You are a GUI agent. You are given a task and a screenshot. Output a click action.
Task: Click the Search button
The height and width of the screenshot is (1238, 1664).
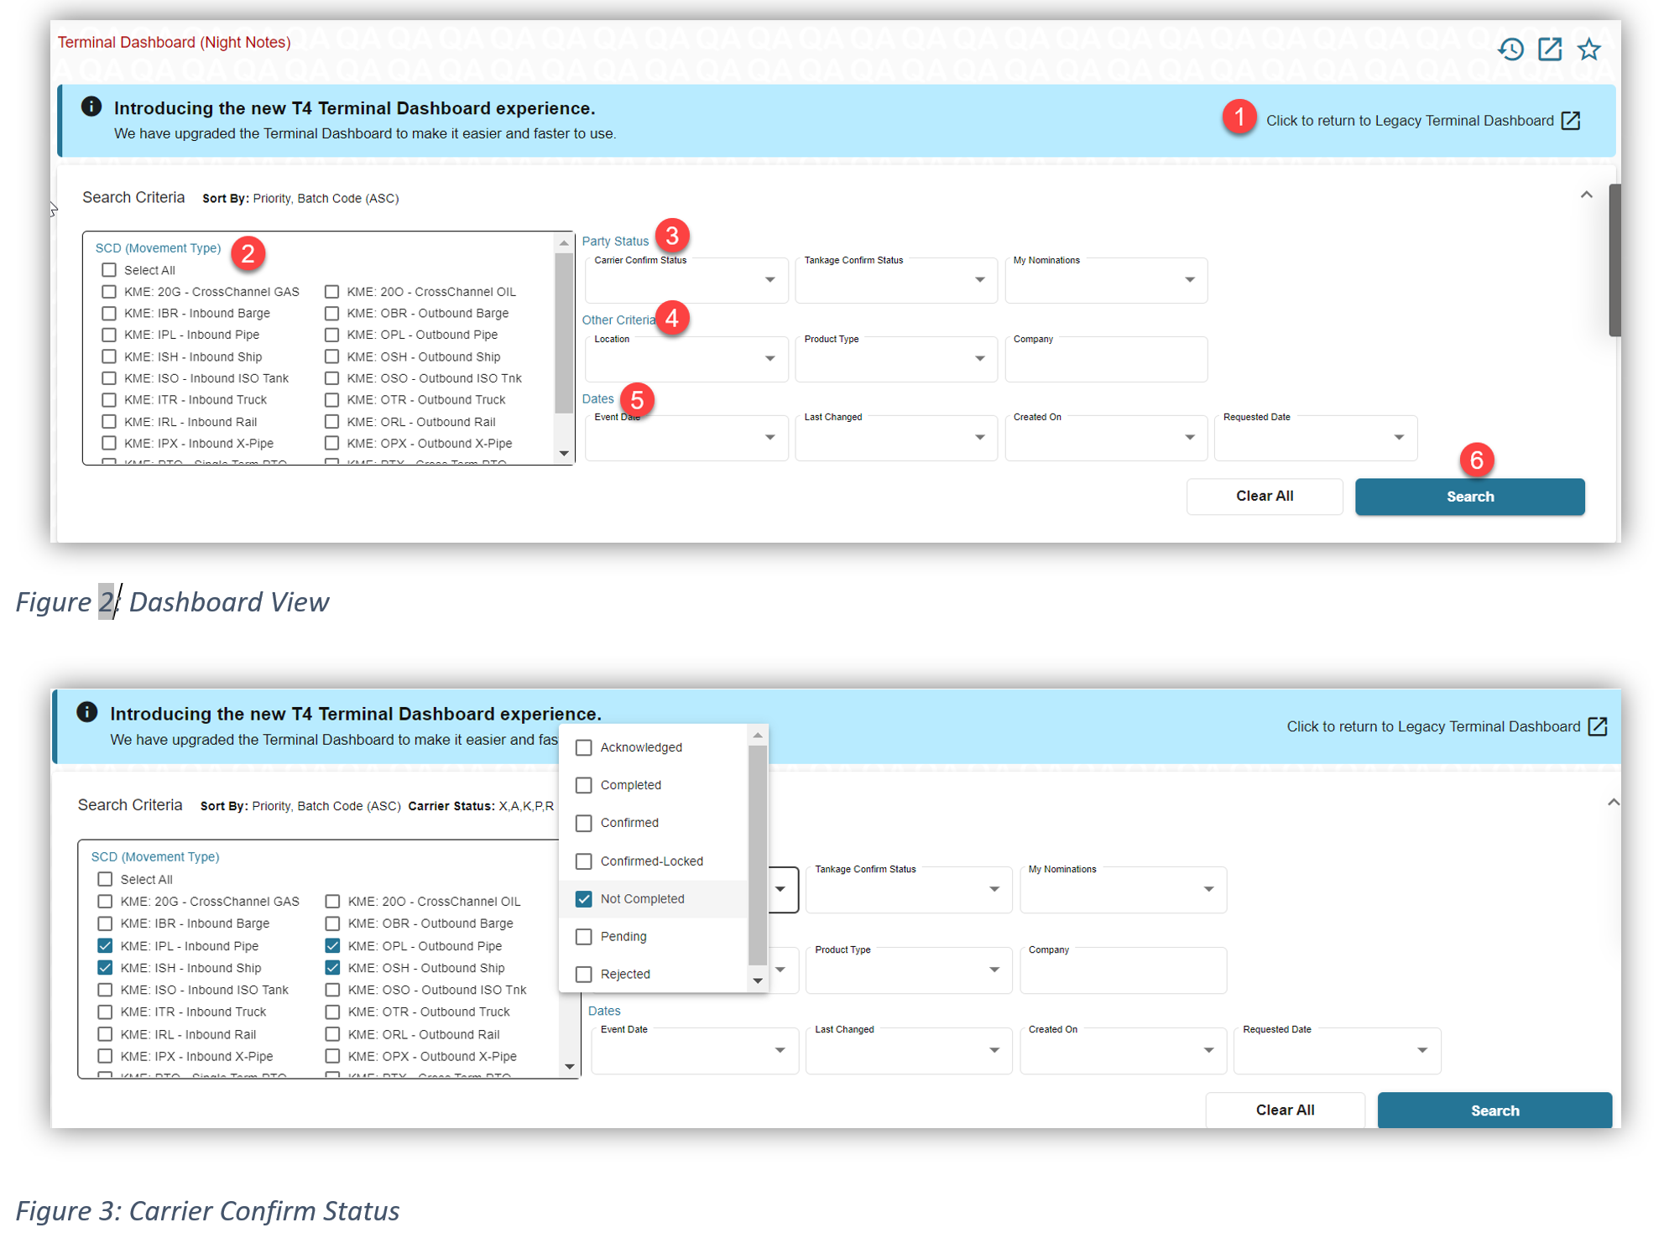click(1469, 496)
